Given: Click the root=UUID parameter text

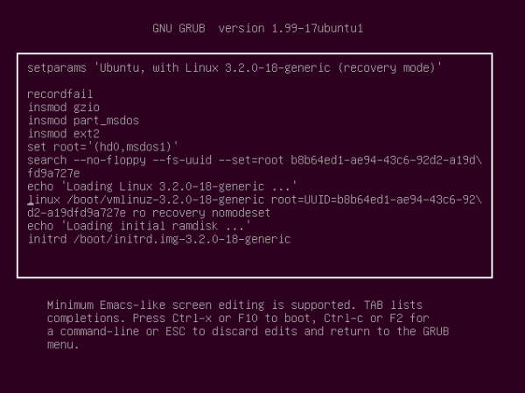Looking at the screenshot, I should pos(376,200).
